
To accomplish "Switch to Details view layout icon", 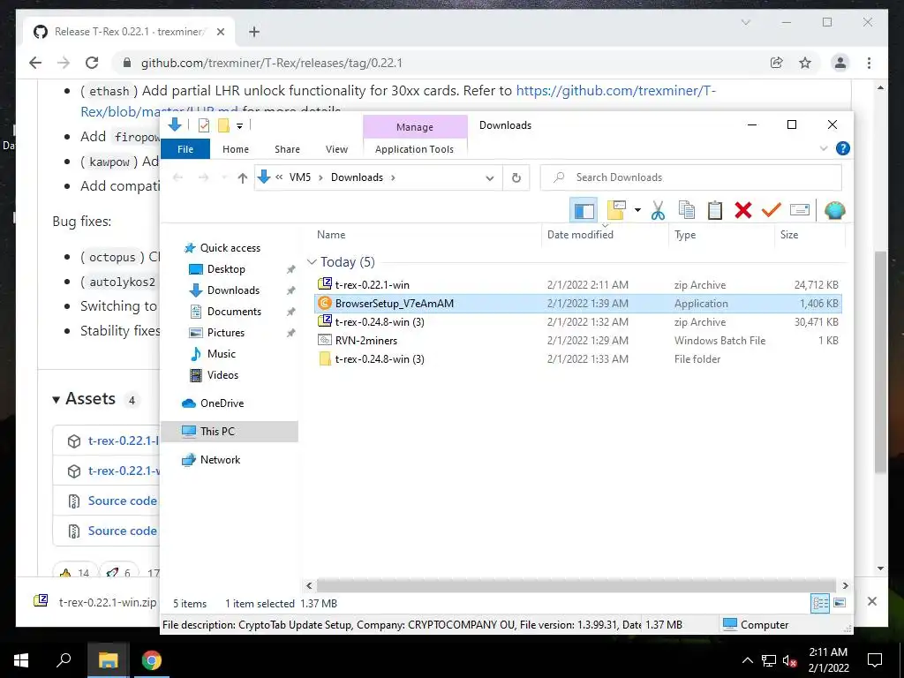I will [820, 603].
